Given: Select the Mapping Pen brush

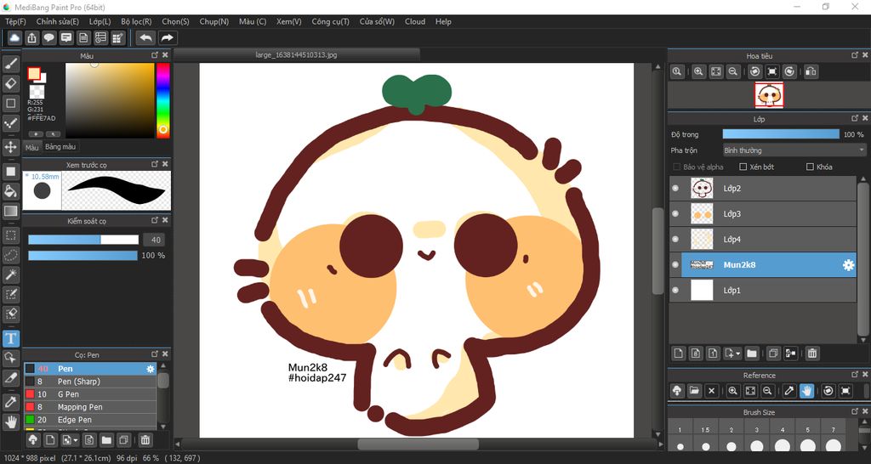Looking at the screenshot, I should (x=90, y=407).
